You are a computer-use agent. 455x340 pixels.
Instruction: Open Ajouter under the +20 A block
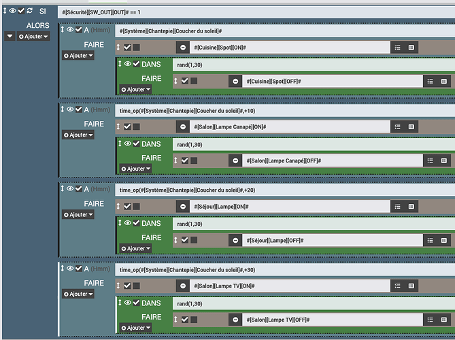(x=78, y=215)
